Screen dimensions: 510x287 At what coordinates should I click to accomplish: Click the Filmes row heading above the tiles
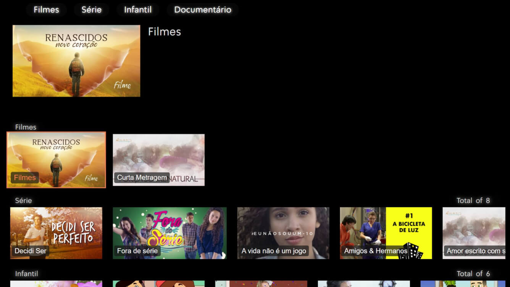pos(26,127)
